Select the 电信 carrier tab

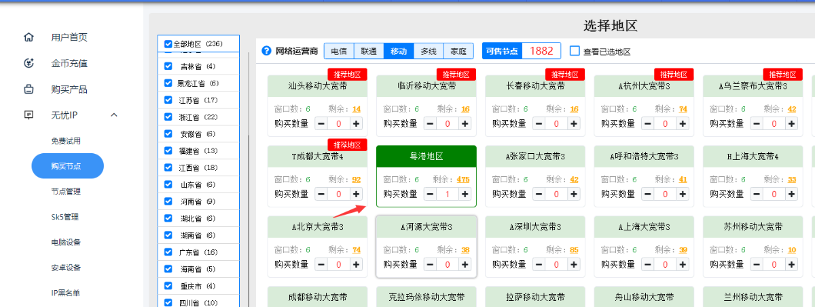[x=339, y=51]
